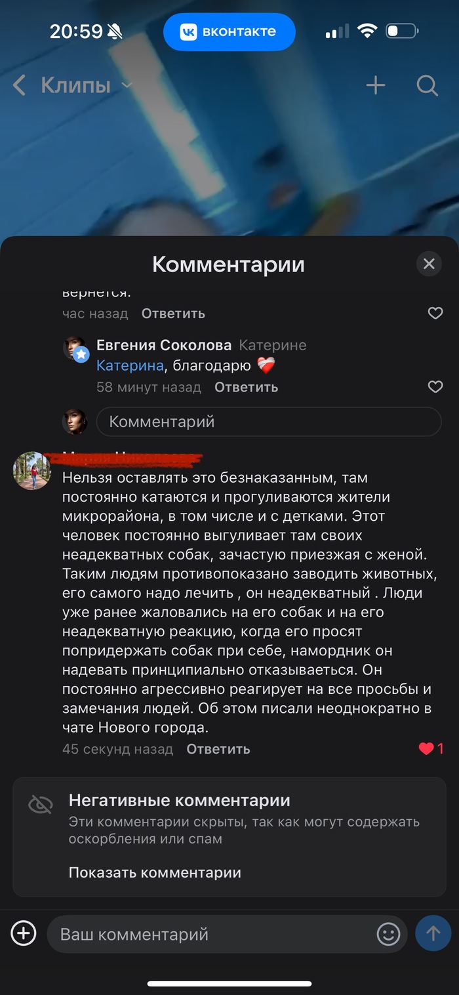The height and width of the screenshot is (995, 459).
Task: Send comment with the blue arrow button
Action: click(433, 933)
